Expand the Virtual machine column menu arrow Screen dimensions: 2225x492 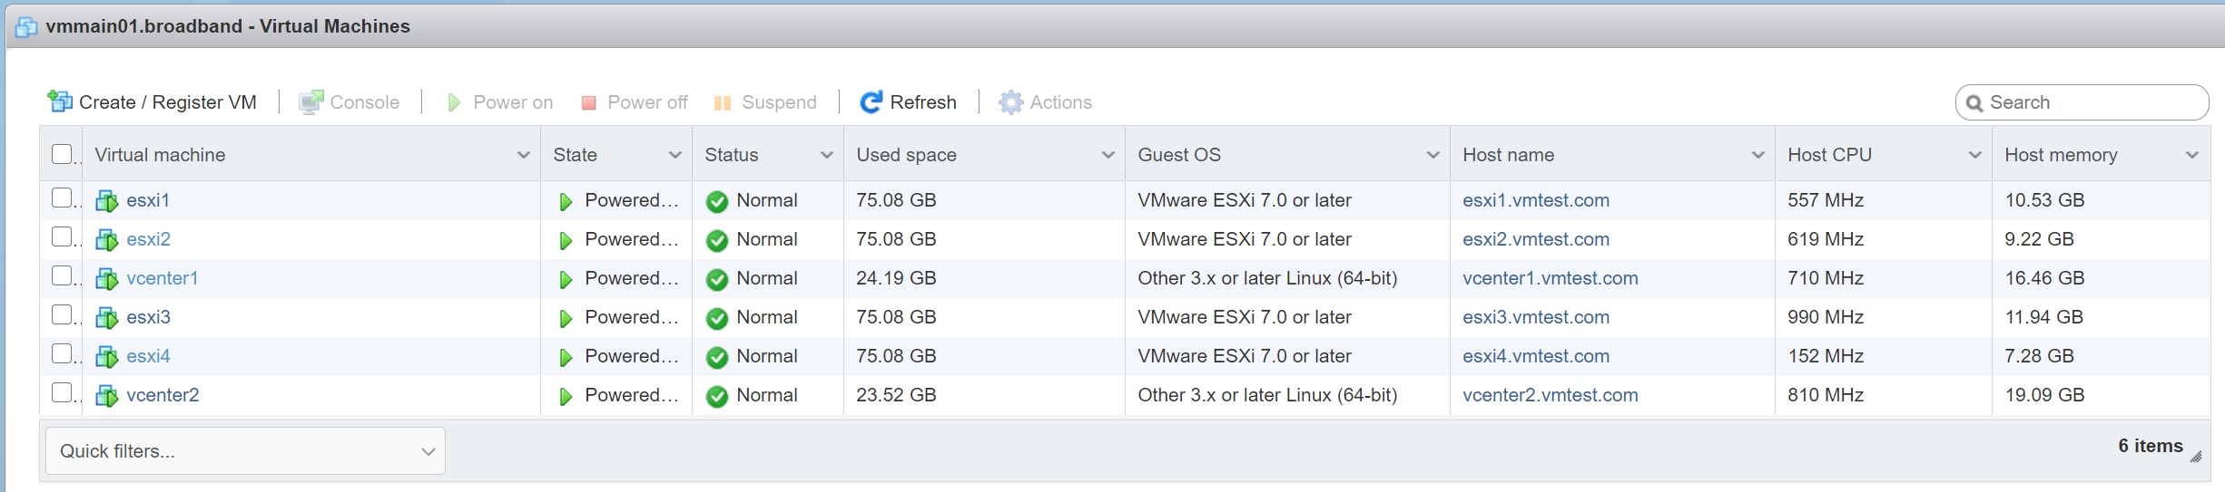coord(523,155)
